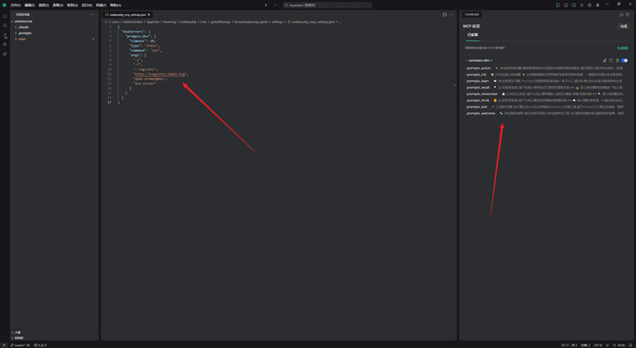Go back with the navigation left arrow
The image size is (636, 348).
tap(266, 5)
